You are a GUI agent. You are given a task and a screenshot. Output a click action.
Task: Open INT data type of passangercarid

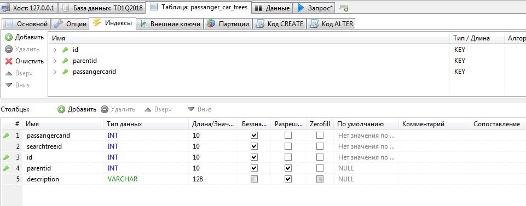pos(113,136)
